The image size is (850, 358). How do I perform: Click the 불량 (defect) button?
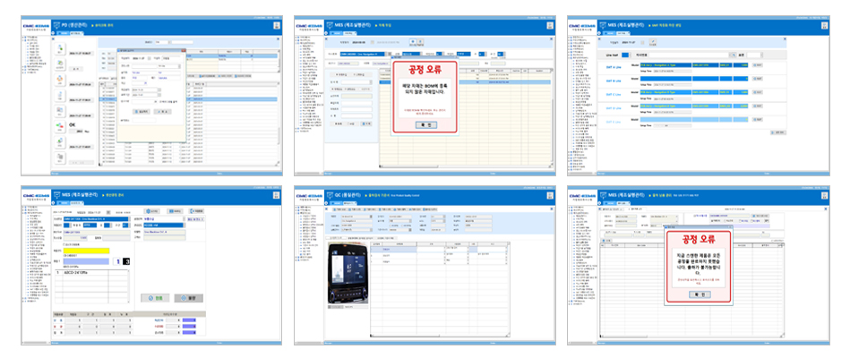click(188, 297)
